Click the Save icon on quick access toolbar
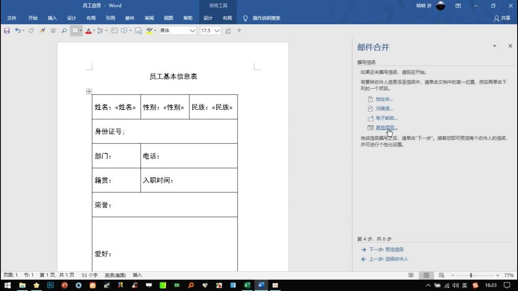This screenshot has width=518, height=291. (6, 30)
